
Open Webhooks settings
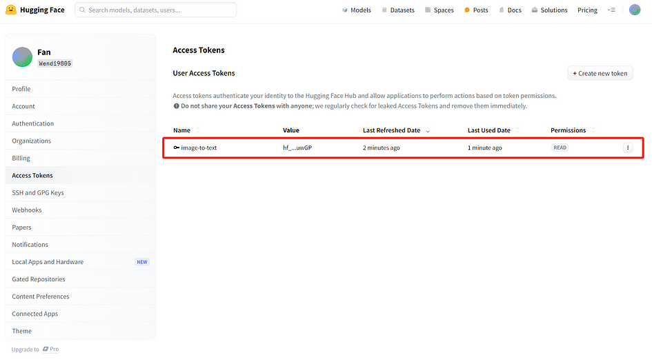point(81,210)
